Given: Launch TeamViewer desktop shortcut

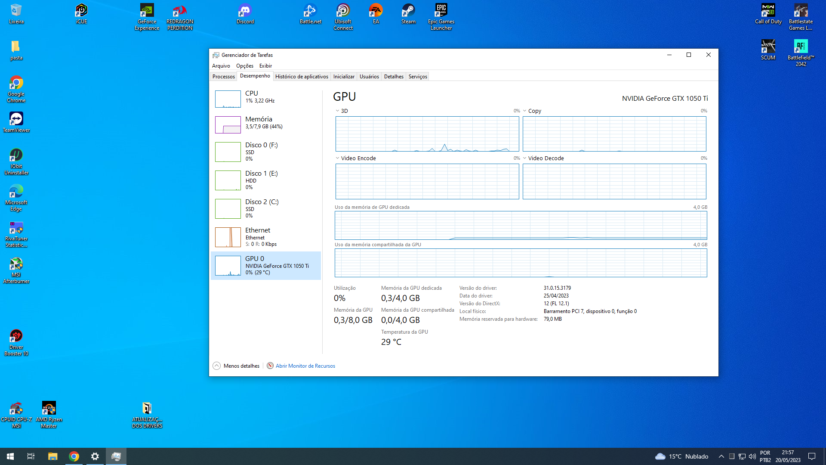Looking at the screenshot, I should (x=16, y=122).
